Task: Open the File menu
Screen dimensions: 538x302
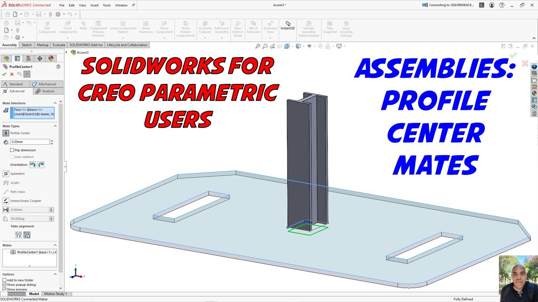Action: tap(62, 5)
